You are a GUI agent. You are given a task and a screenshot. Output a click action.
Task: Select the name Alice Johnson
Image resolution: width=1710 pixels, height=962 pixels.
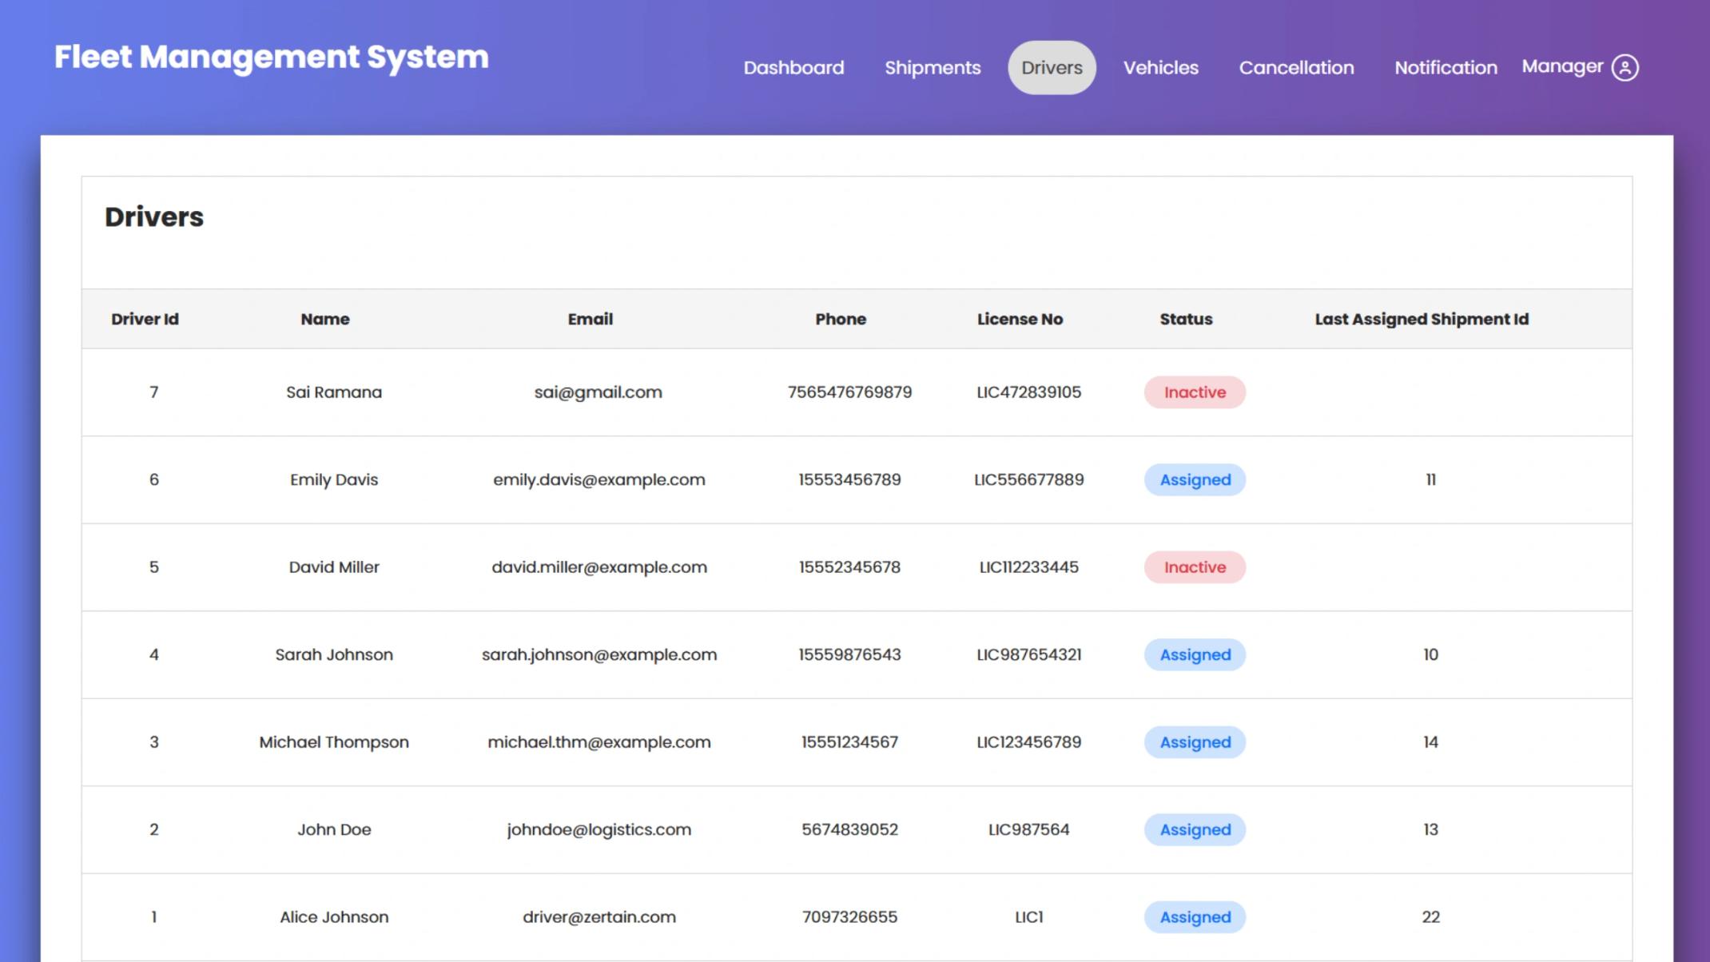[334, 917]
